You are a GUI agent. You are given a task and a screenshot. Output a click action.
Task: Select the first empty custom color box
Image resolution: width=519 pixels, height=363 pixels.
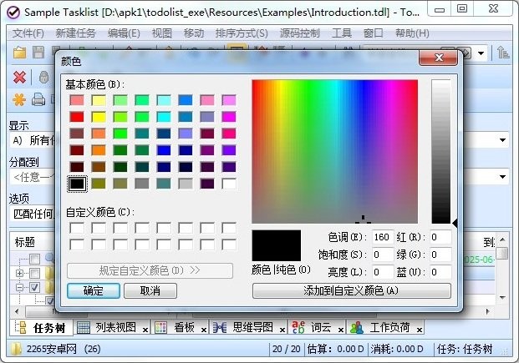coord(78,228)
